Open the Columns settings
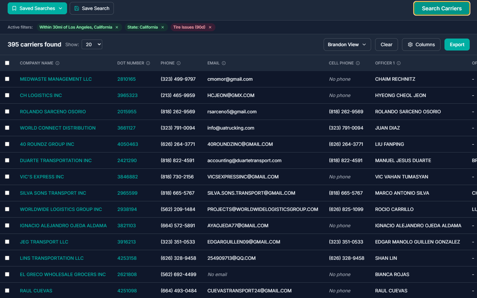 click(421, 45)
